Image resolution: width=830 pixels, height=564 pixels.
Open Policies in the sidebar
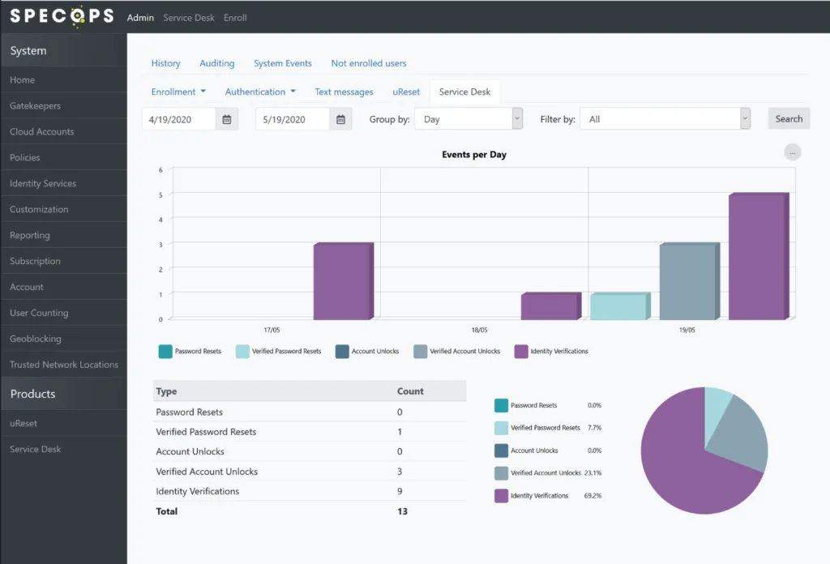click(x=63, y=158)
